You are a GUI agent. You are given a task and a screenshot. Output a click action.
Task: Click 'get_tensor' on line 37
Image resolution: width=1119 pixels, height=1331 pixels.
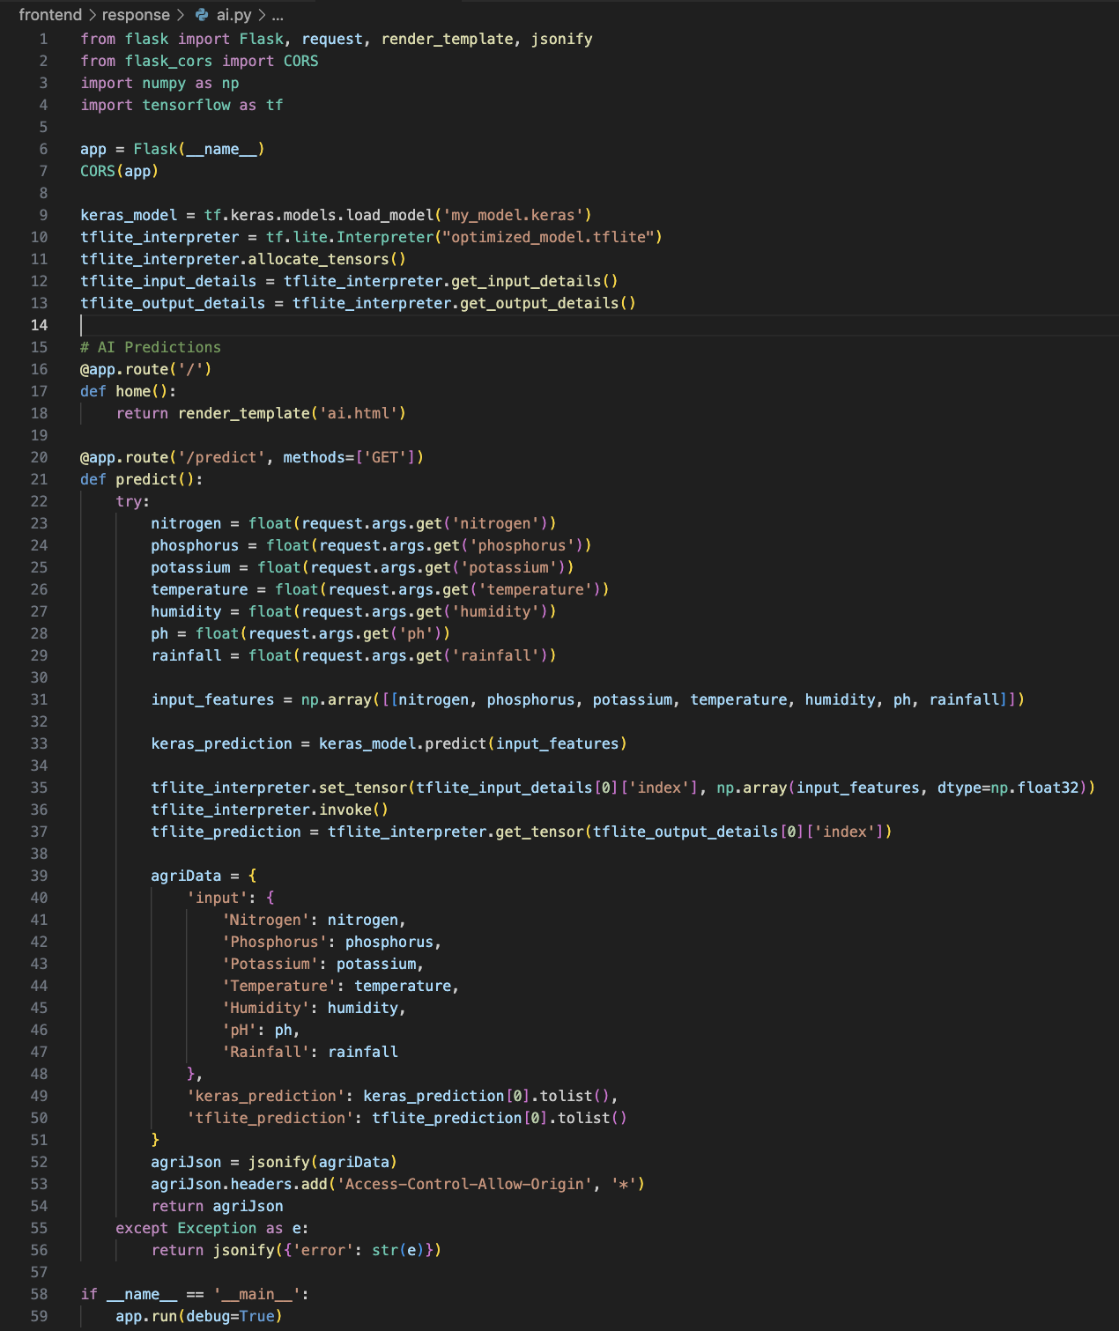(x=539, y=832)
